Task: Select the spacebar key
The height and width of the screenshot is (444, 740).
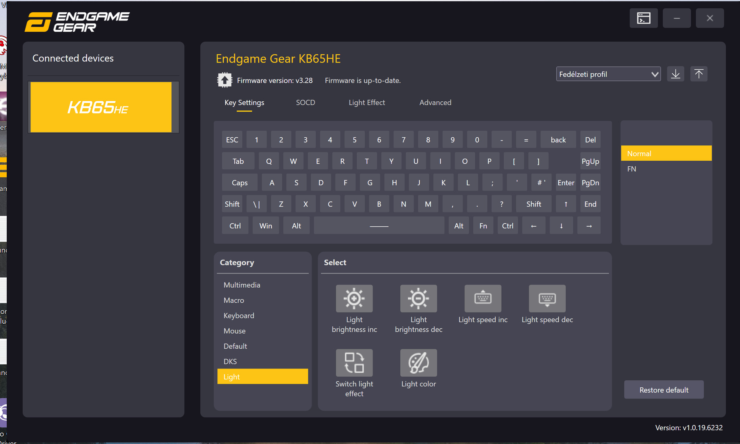Action: click(x=379, y=226)
